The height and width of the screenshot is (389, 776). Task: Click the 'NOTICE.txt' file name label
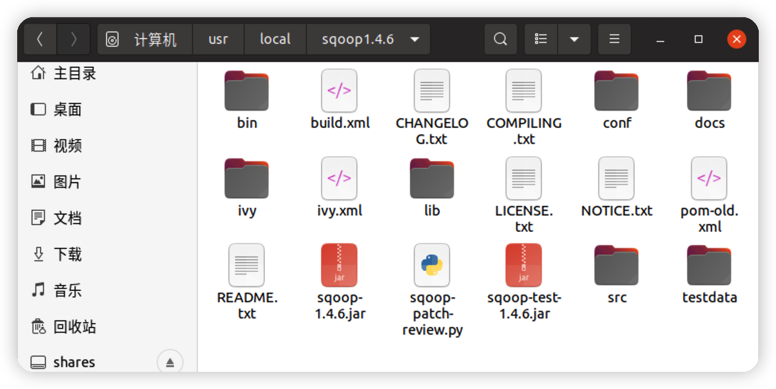[617, 211]
